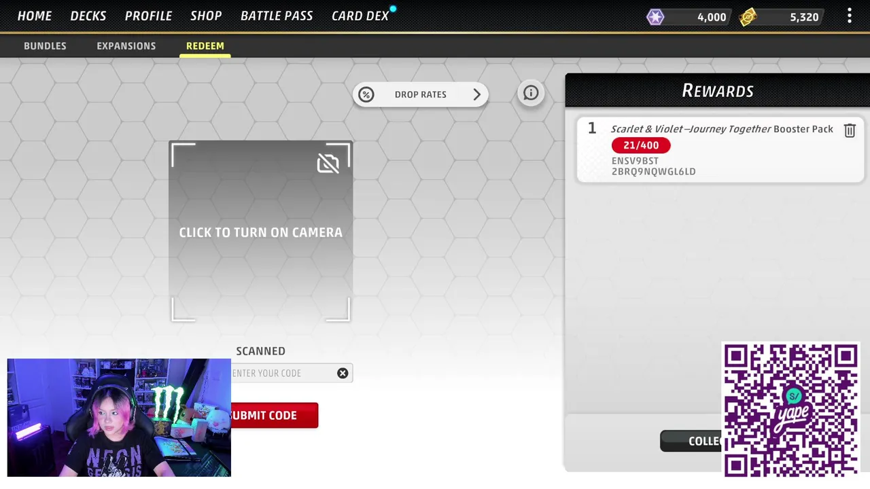Viewport: 870px width, 489px height.
Task: Click the reward number 1
Action: coord(592,128)
